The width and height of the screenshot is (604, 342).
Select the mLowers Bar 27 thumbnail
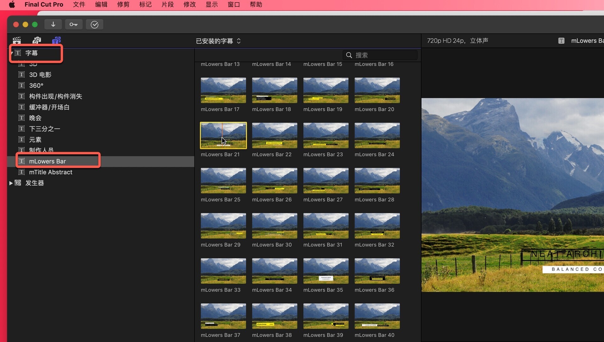click(x=326, y=181)
